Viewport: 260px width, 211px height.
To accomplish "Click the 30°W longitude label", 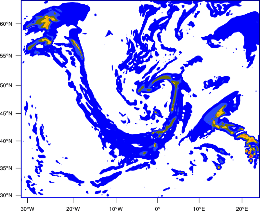I will (27, 209).
